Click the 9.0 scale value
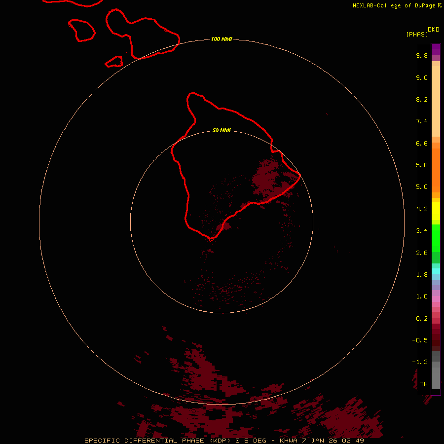The height and width of the screenshot is (444, 444). pos(422,77)
